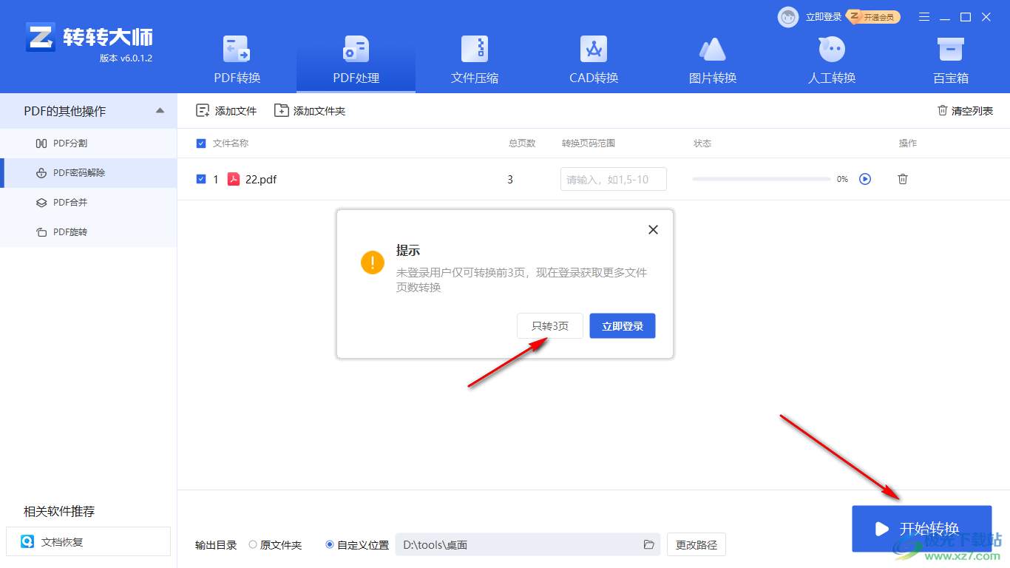Click the 立即登录 button in the dialog

pyautogui.click(x=623, y=326)
